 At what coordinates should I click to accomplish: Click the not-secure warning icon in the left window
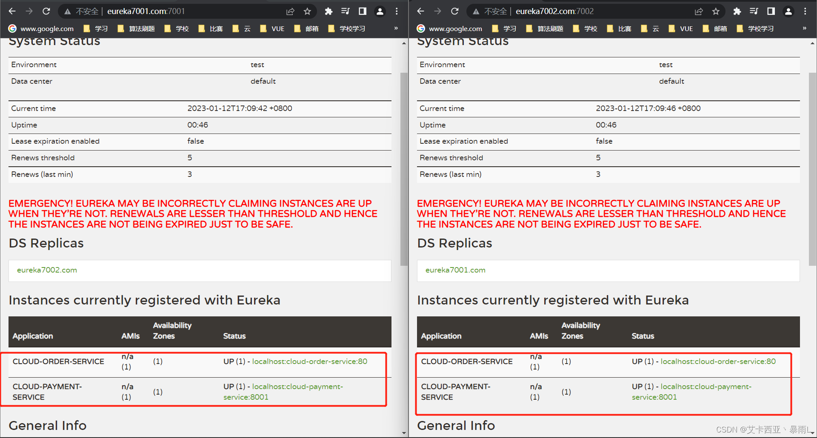(x=67, y=11)
